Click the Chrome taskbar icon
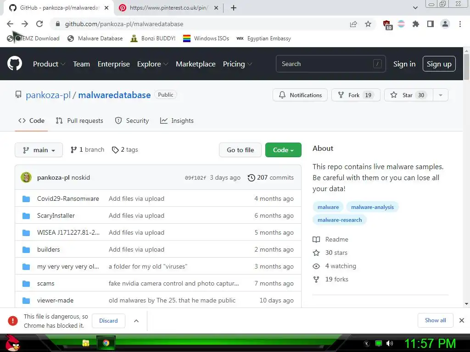 [106, 343]
